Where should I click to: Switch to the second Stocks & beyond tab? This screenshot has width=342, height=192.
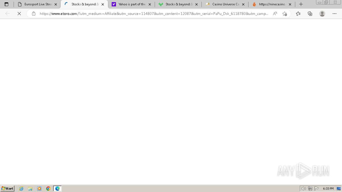pos(178,4)
